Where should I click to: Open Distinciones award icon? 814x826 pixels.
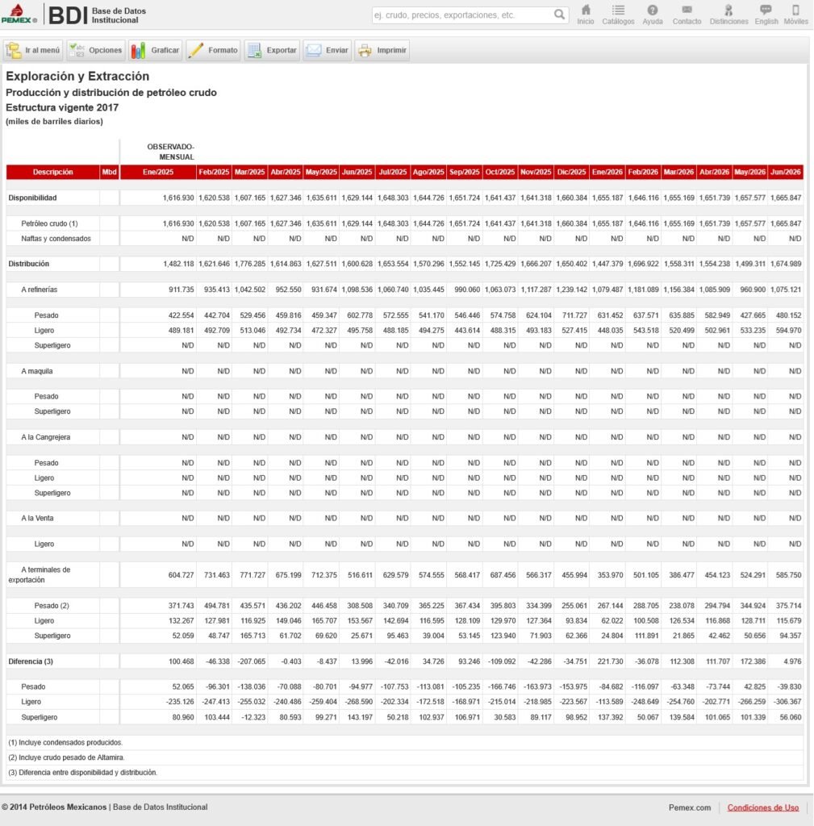pos(728,15)
